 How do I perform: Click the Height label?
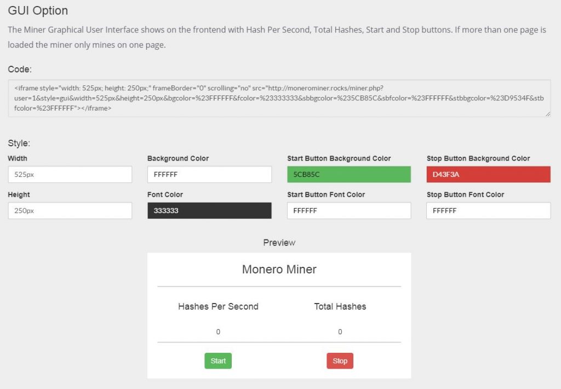click(19, 195)
